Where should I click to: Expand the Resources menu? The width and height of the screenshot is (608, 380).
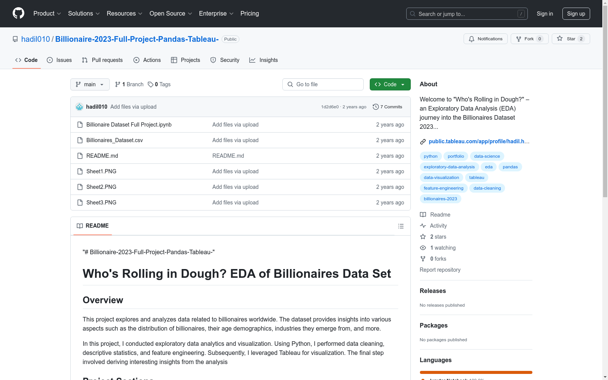click(x=125, y=14)
